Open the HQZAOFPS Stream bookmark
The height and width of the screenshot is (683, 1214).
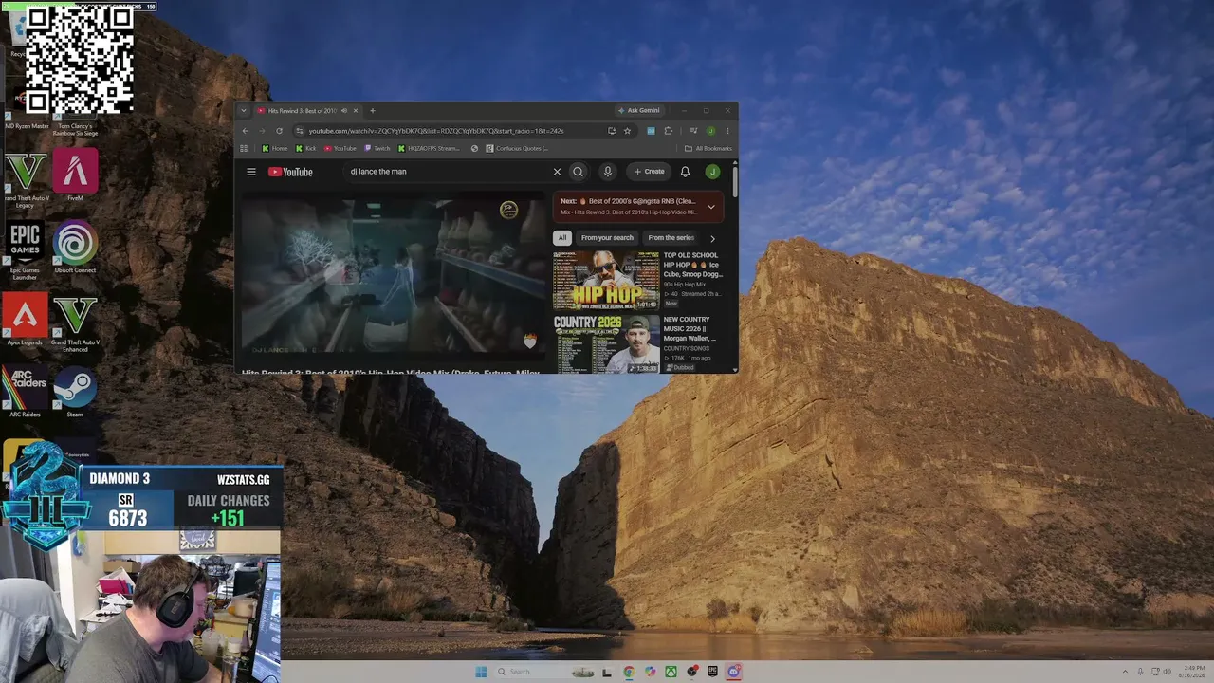click(429, 148)
